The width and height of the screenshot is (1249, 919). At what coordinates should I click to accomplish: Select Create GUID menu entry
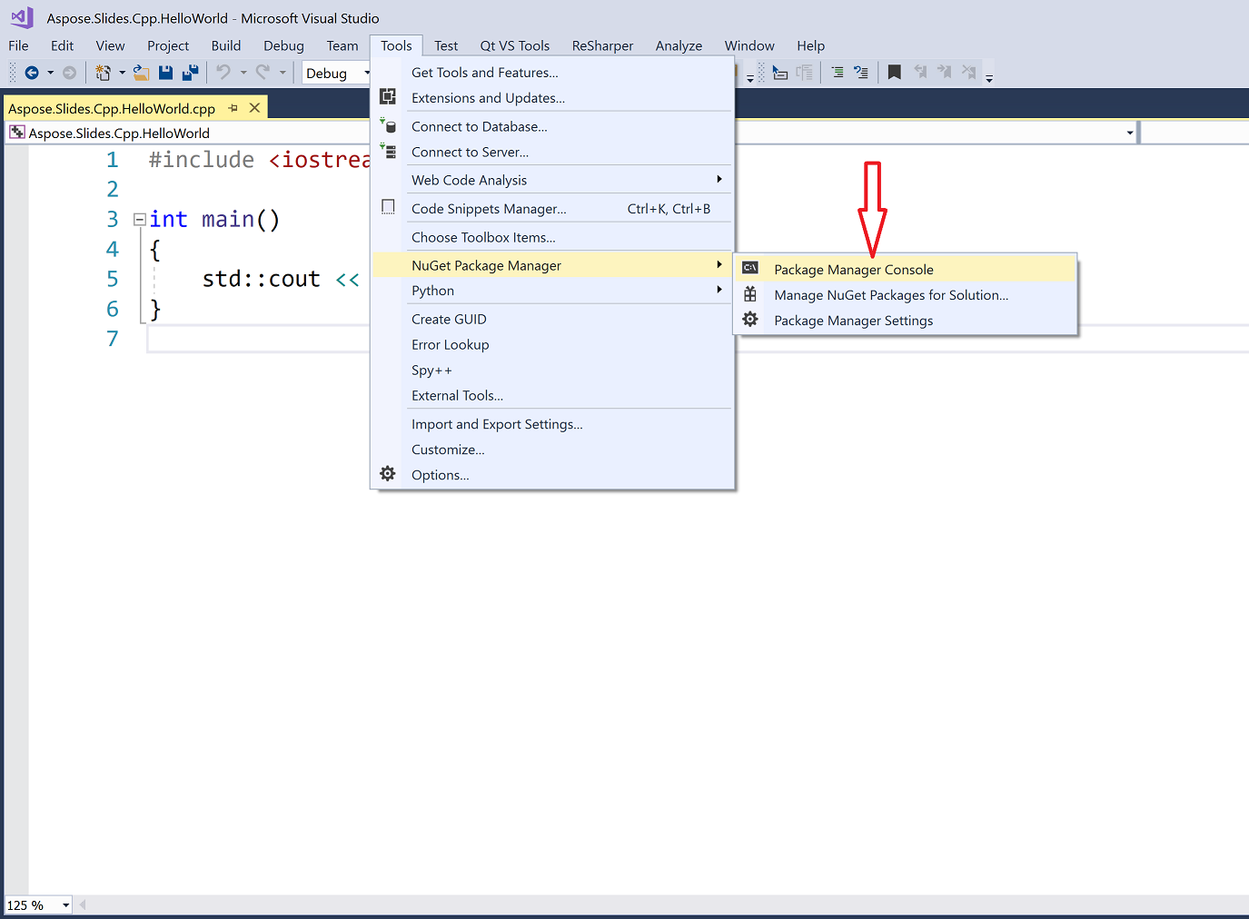(552, 319)
